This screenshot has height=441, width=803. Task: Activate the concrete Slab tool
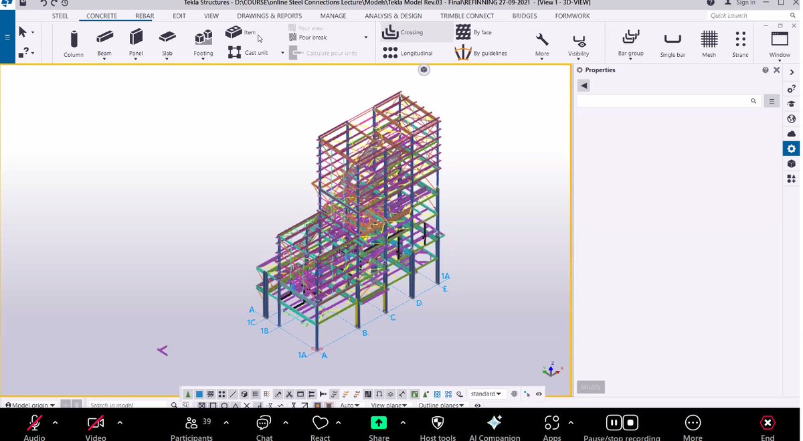coord(167,43)
